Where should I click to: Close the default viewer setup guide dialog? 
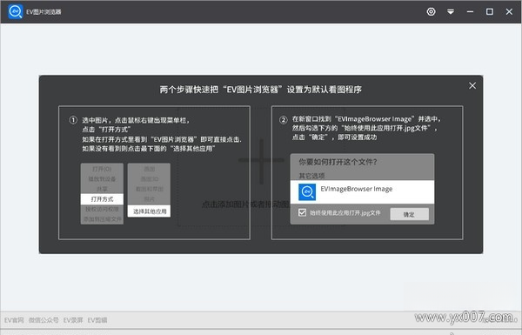click(x=472, y=85)
